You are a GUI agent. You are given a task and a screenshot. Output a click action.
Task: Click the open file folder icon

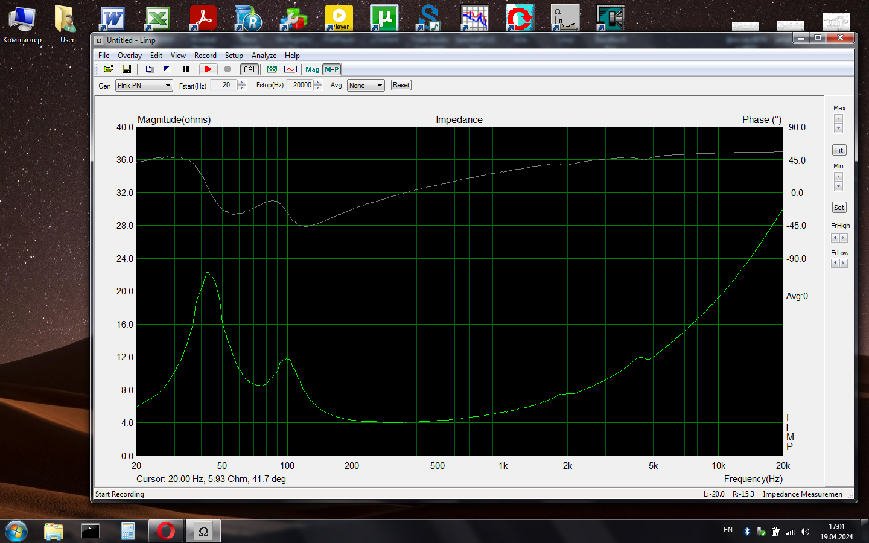point(109,69)
